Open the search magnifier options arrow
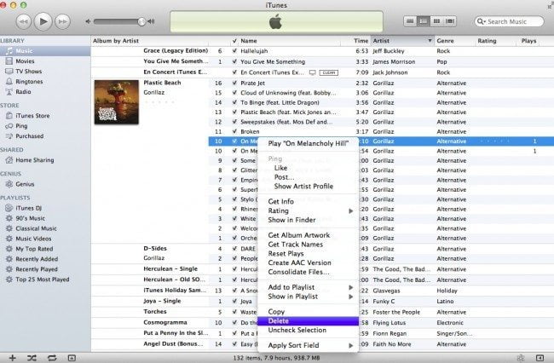 482,21
